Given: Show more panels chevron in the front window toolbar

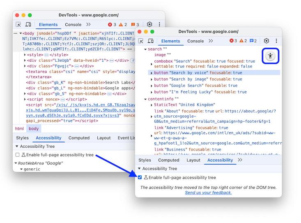Looking at the screenshot, I should click(x=211, y=41).
